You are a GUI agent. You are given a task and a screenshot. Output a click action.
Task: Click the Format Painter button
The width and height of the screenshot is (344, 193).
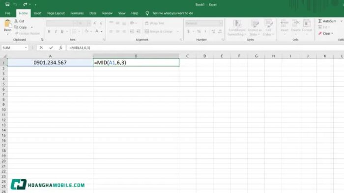28,33
